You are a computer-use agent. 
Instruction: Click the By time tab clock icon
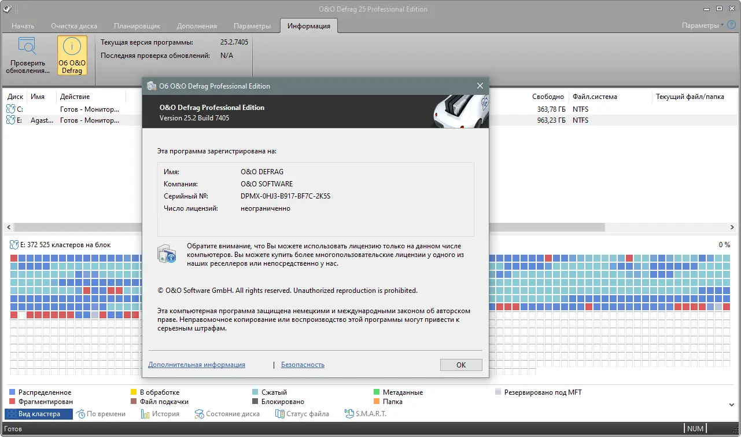tap(80, 414)
